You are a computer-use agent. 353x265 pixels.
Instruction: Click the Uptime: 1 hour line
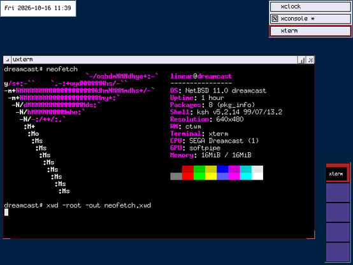(x=197, y=97)
